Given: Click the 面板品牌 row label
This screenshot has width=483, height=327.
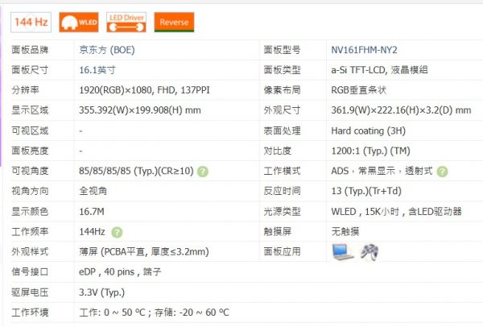Looking at the screenshot, I should click(30, 50).
